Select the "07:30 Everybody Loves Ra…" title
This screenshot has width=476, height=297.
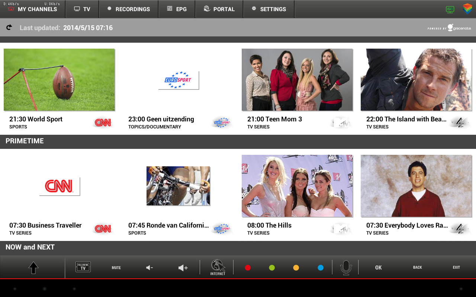click(x=407, y=225)
